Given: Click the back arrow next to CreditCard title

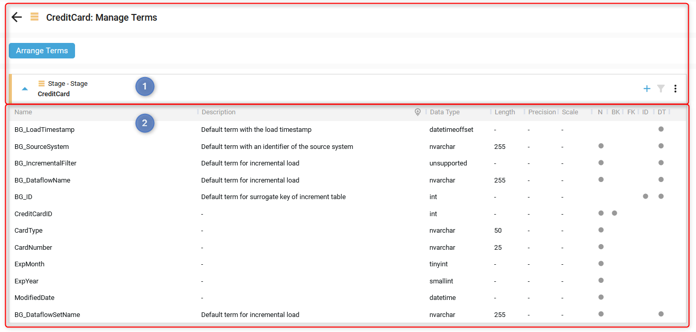Looking at the screenshot, I should click(x=17, y=17).
